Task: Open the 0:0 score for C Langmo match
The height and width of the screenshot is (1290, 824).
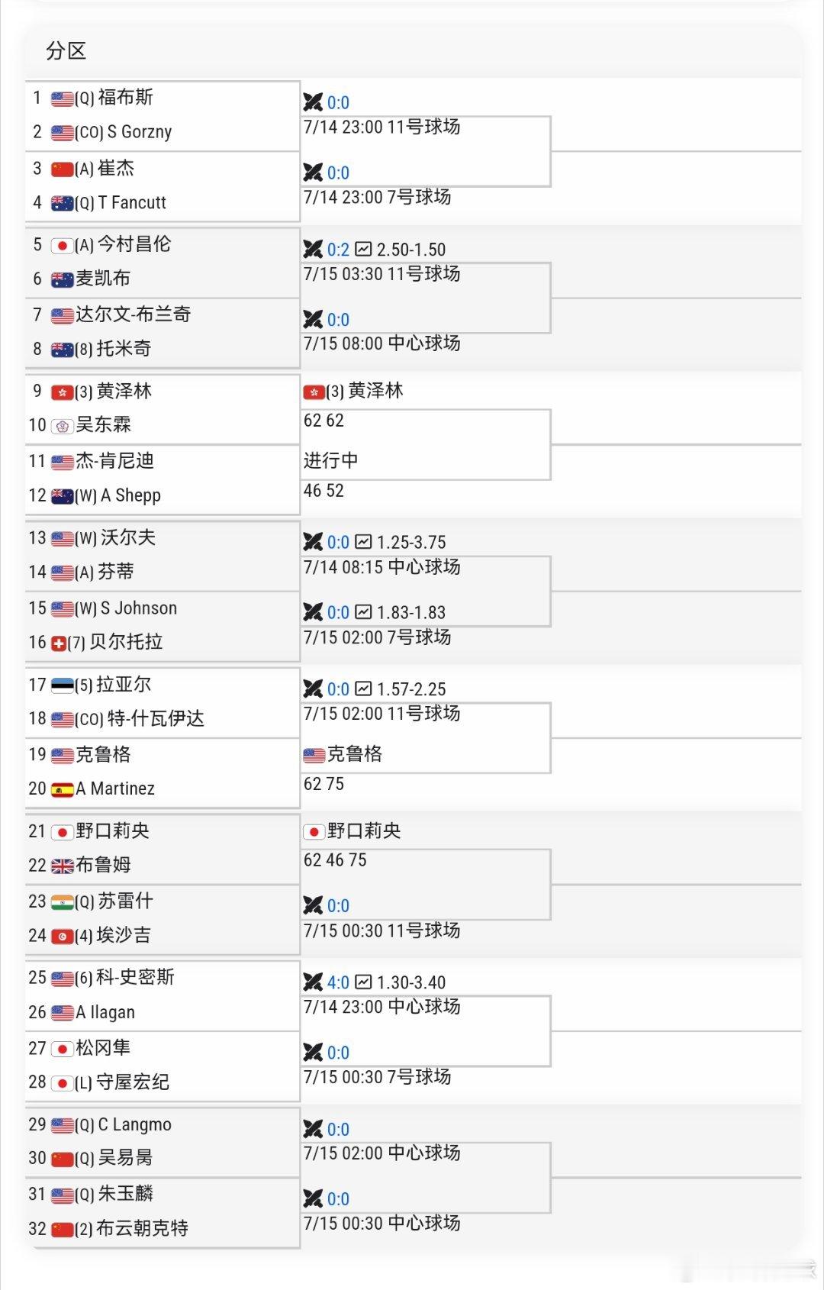Action: click(x=338, y=1129)
